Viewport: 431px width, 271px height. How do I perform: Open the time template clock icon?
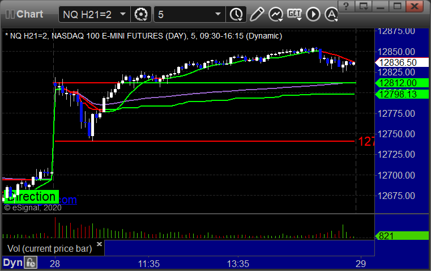pyautogui.click(x=236, y=14)
